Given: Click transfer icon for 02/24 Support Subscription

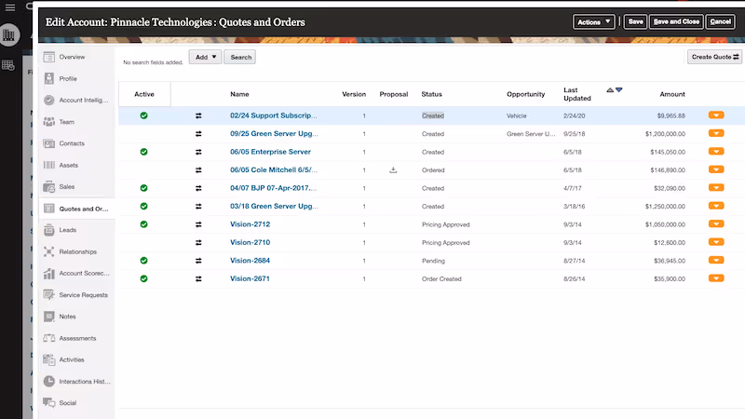Looking at the screenshot, I should point(198,115).
